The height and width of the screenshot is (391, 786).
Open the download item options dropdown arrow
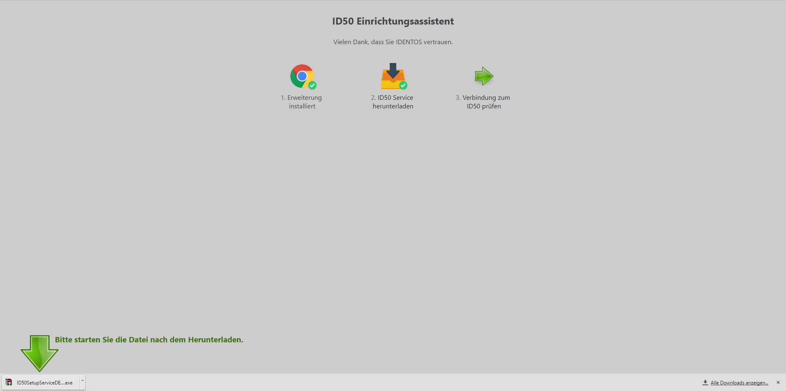pyautogui.click(x=82, y=381)
